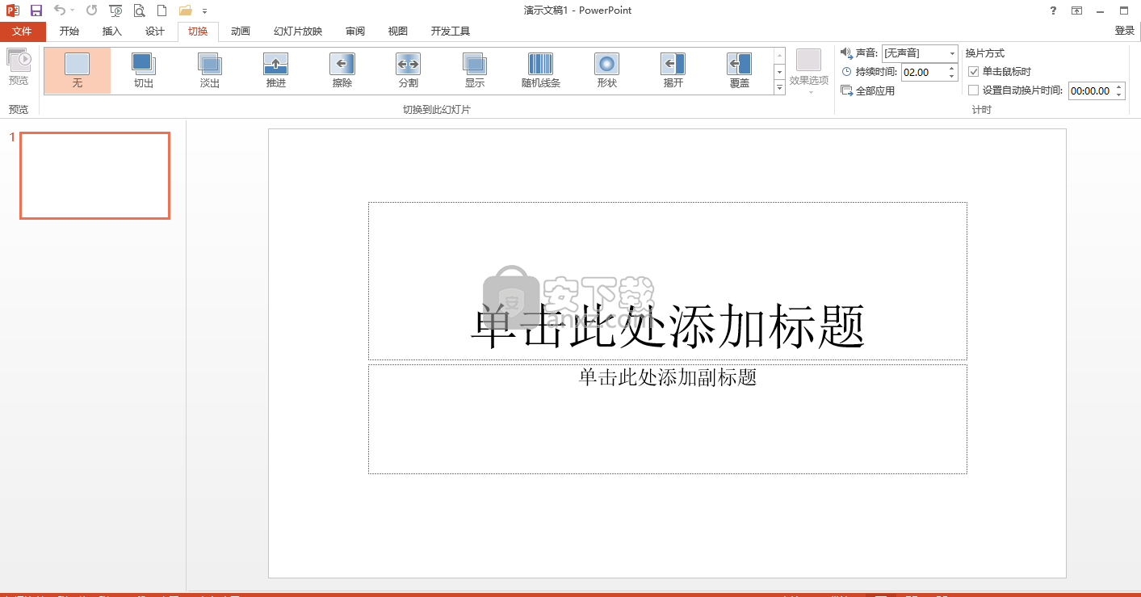
Task: Click the speaker icon beside 声音
Action: (x=846, y=53)
